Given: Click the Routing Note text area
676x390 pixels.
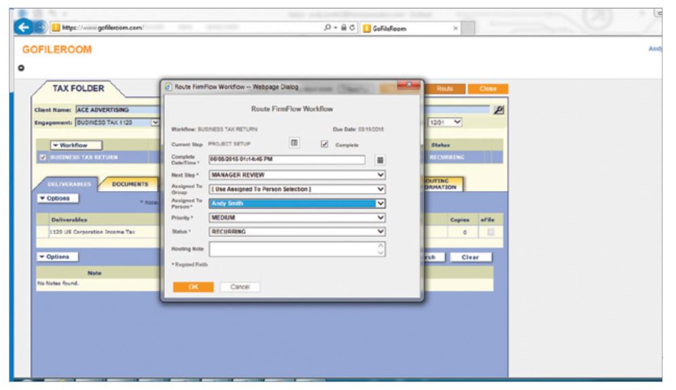Looking at the screenshot, I should tap(297, 249).
